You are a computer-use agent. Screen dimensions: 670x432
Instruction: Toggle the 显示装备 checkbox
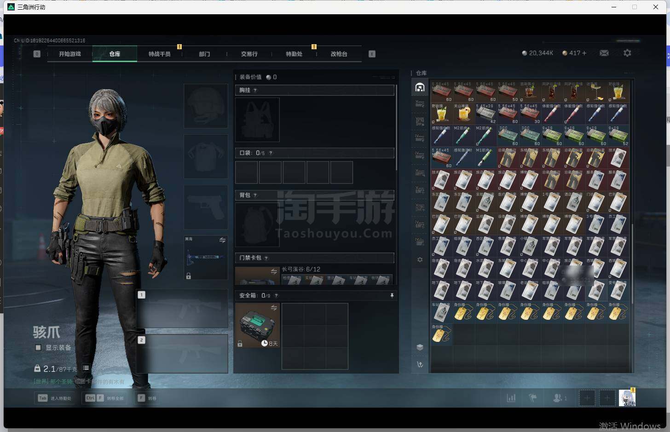38,347
